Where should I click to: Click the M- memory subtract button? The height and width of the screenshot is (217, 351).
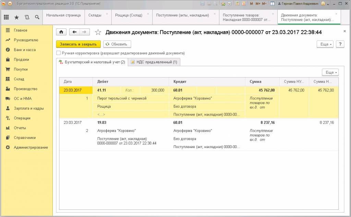click(264, 3)
